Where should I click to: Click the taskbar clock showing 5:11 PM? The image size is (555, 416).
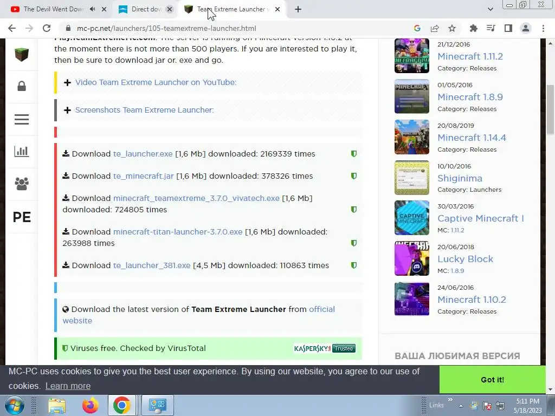[527, 406]
